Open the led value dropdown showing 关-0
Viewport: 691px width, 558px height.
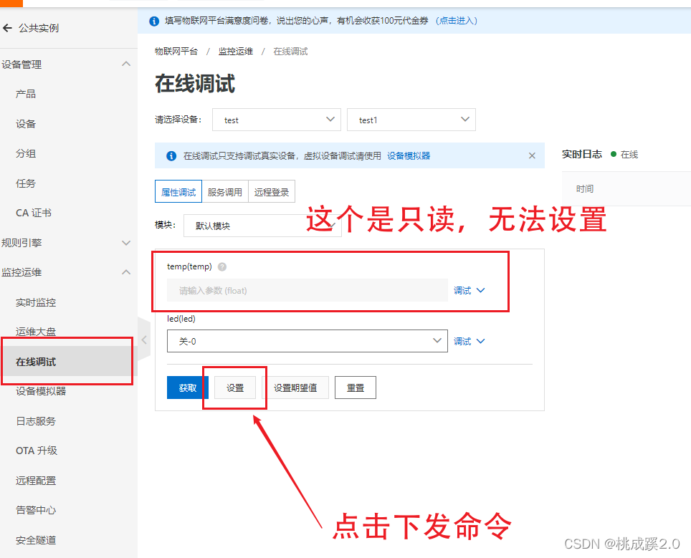click(435, 341)
